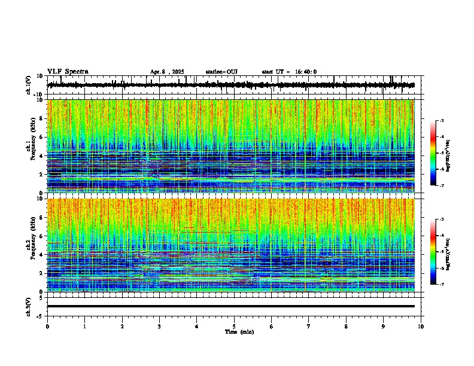Click the "5" tick on the ch.3(V) axis

(x=42, y=297)
